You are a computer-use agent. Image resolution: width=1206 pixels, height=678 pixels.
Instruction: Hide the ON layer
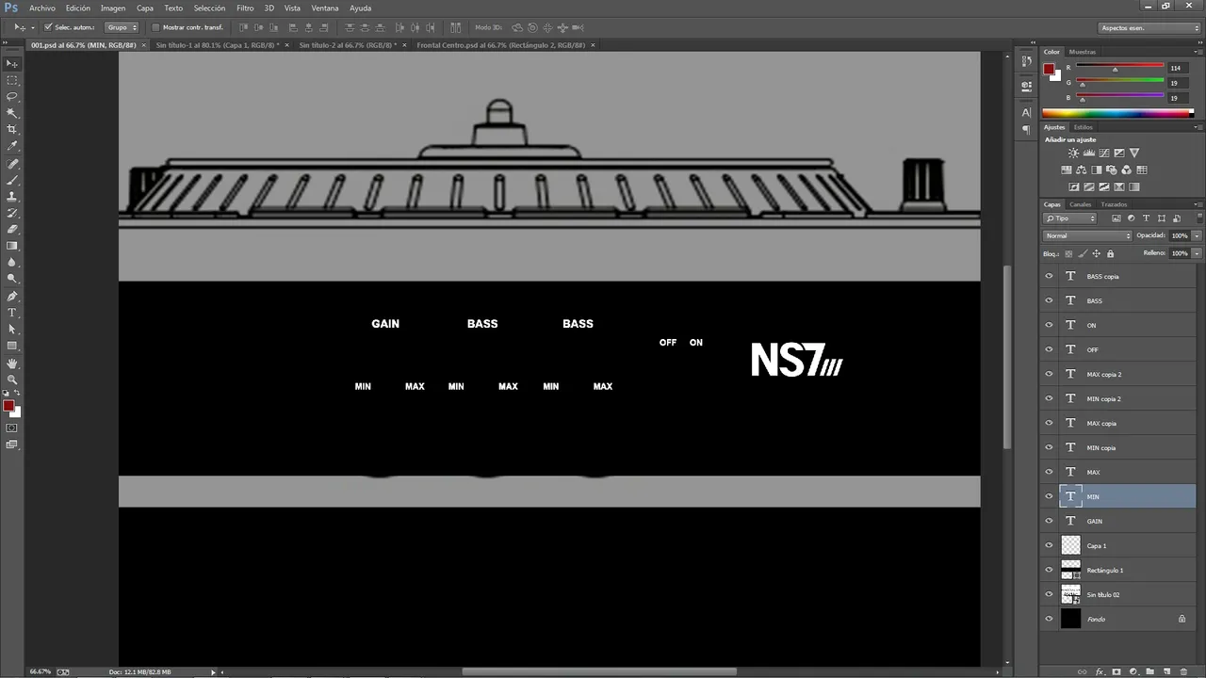(x=1049, y=325)
